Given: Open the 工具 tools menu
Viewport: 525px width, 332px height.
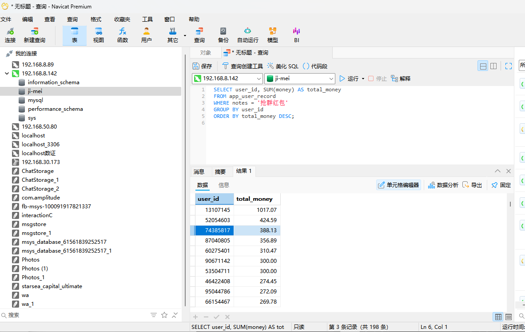Looking at the screenshot, I should tap(147, 20).
